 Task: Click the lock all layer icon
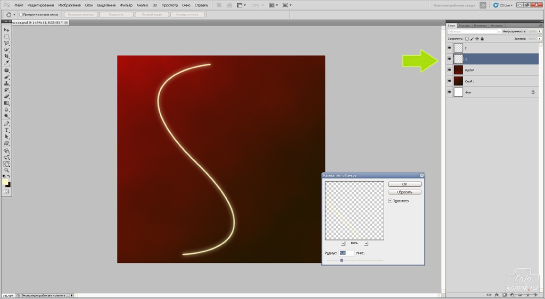point(482,39)
